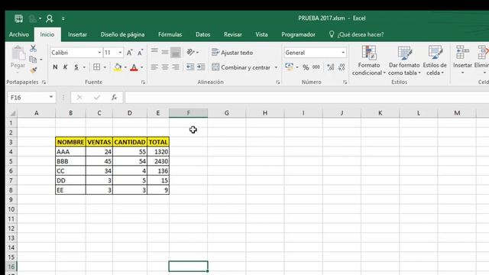Click the Comma style 000 icon
489x275 pixels.
click(316, 67)
